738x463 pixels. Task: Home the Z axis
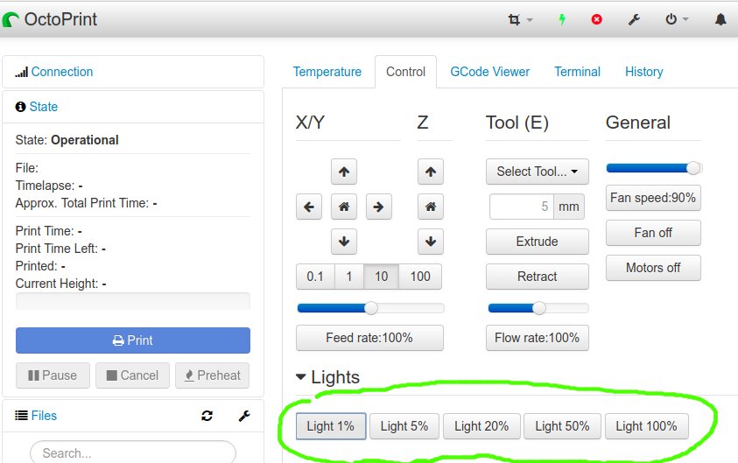[x=431, y=207]
